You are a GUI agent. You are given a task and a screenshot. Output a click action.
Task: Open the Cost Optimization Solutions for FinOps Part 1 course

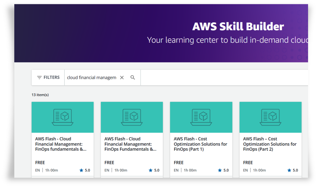pos(201,144)
